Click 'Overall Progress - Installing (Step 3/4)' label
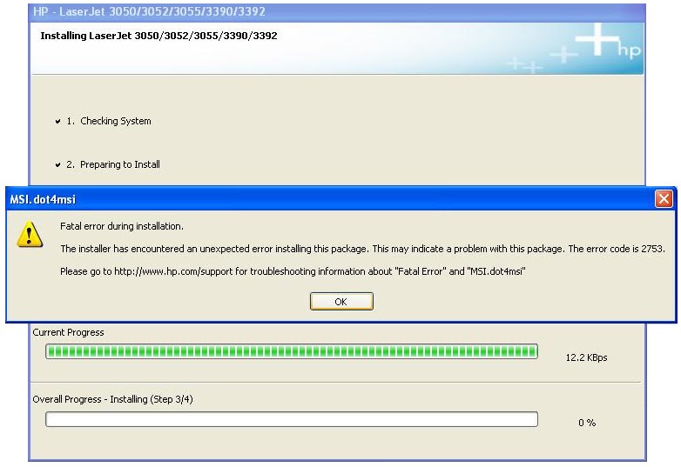This screenshot has width=681, height=467. click(x=112, y=399)
